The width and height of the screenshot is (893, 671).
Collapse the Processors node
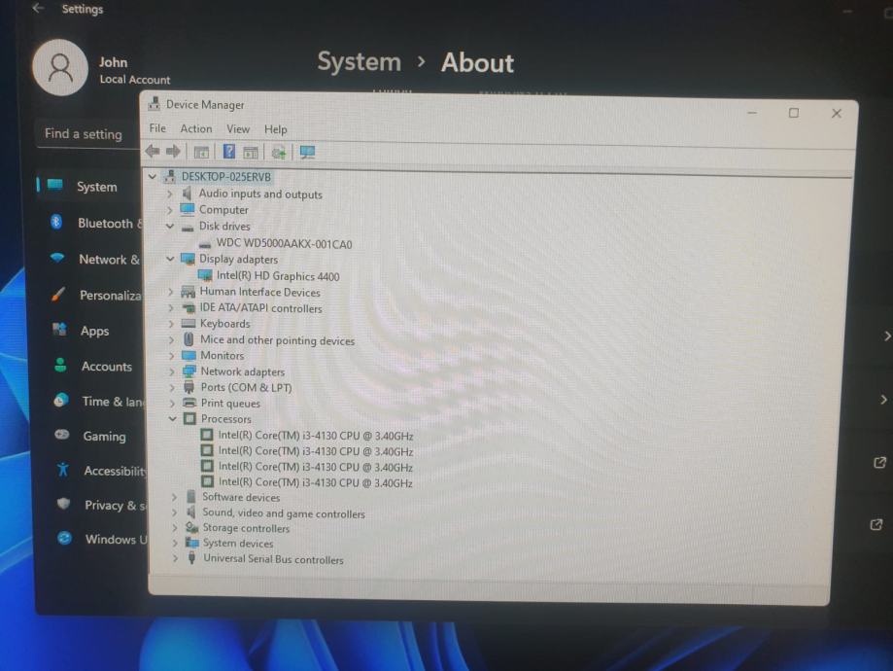pos(173,419)
